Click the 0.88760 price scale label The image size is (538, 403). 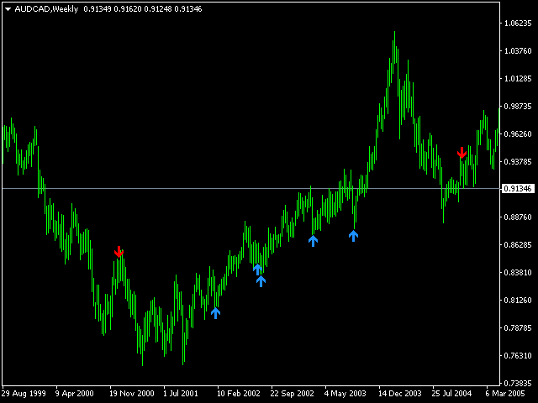pyautogui.click(x=518, y=217)
